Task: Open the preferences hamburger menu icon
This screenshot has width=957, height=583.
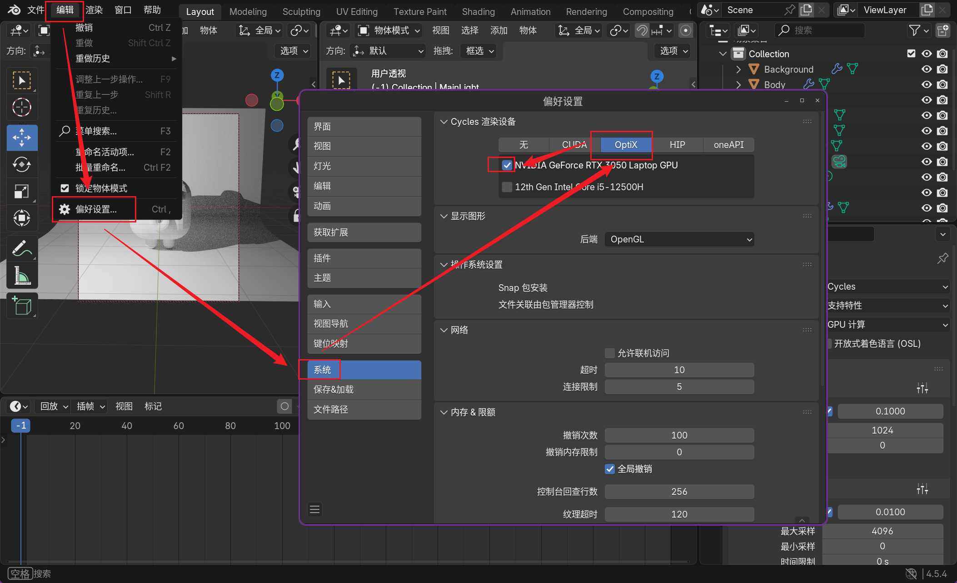Action: click(x=314, y=509)
